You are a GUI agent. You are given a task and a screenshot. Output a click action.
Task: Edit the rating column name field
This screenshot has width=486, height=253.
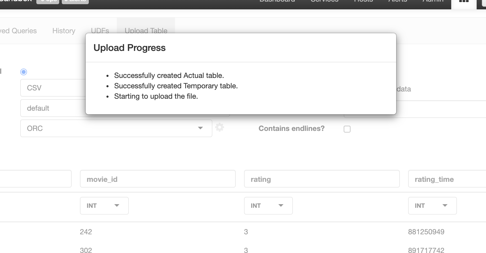tap(322, 179)
